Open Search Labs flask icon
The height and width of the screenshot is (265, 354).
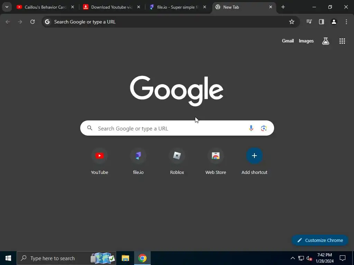click(326, 41)
